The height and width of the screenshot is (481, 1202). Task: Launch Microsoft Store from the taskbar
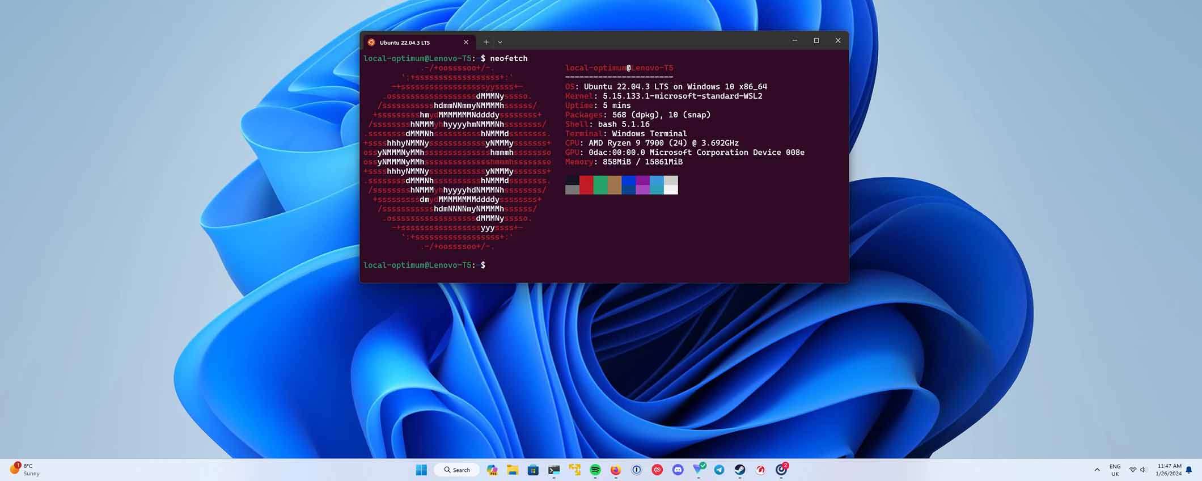coord(533,470)
